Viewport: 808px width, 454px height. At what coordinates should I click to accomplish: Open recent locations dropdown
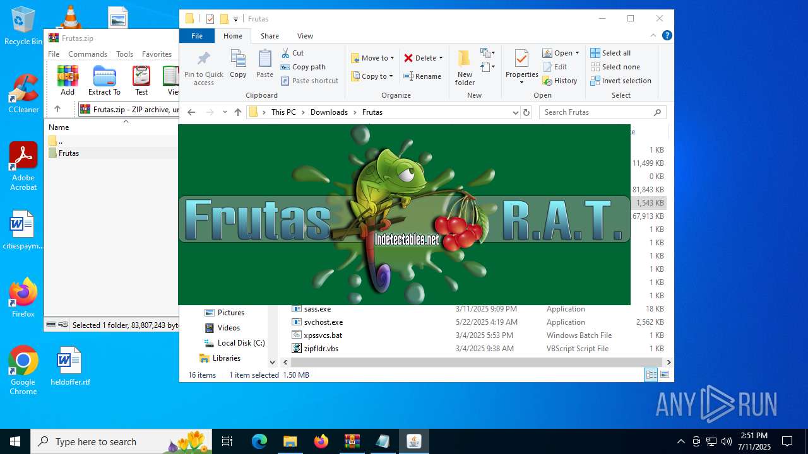click(x=225, y=112)
